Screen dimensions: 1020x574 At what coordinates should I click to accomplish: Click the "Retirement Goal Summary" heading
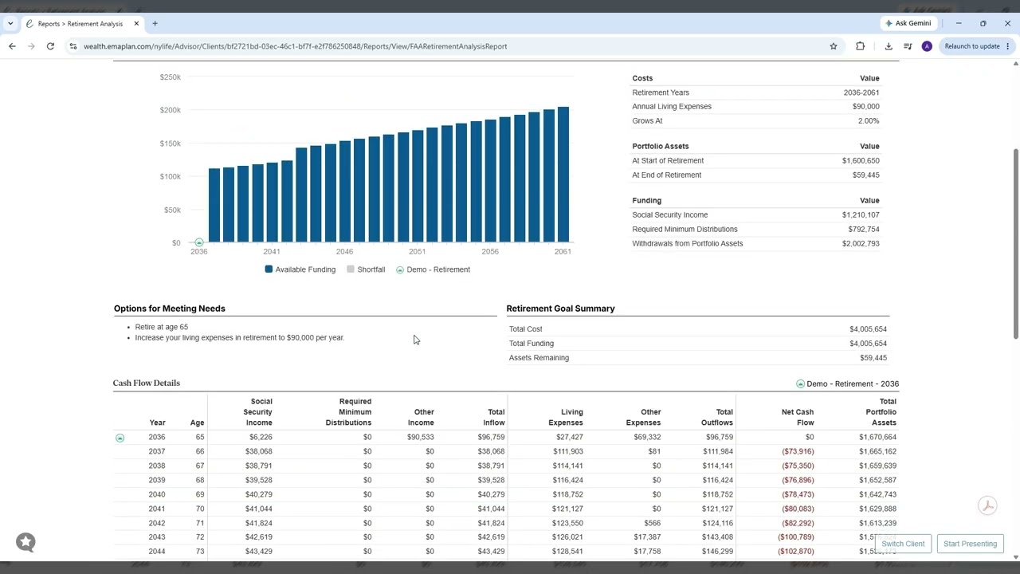(x=560, y=309)
